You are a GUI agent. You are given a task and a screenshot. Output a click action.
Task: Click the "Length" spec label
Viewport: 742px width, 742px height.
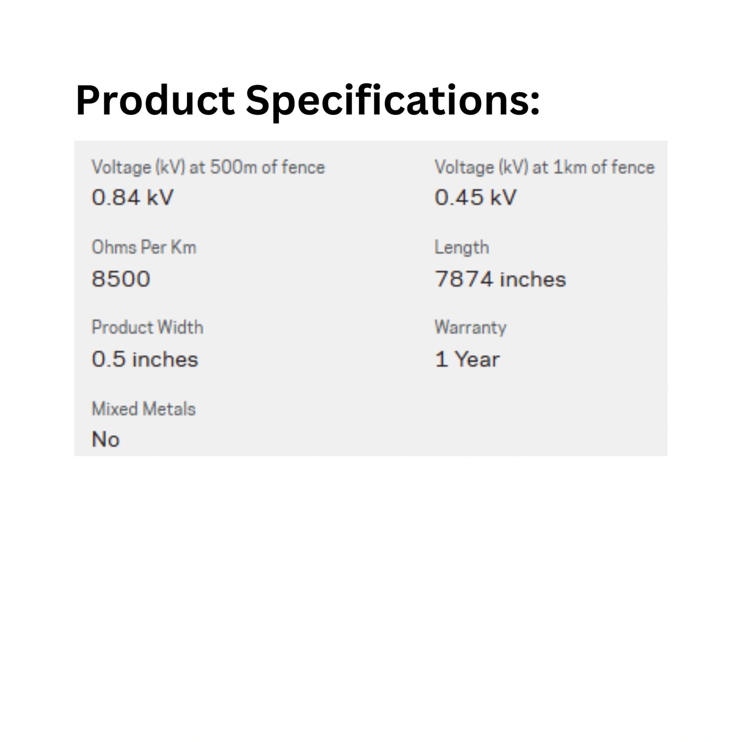coord(462,247)
